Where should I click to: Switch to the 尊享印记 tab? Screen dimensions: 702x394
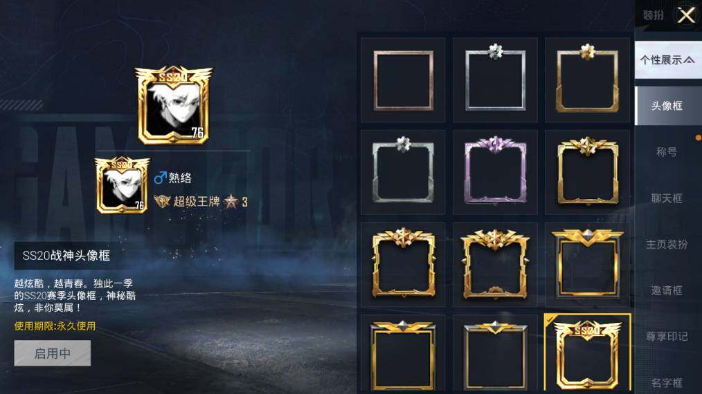tap(668, 337)
